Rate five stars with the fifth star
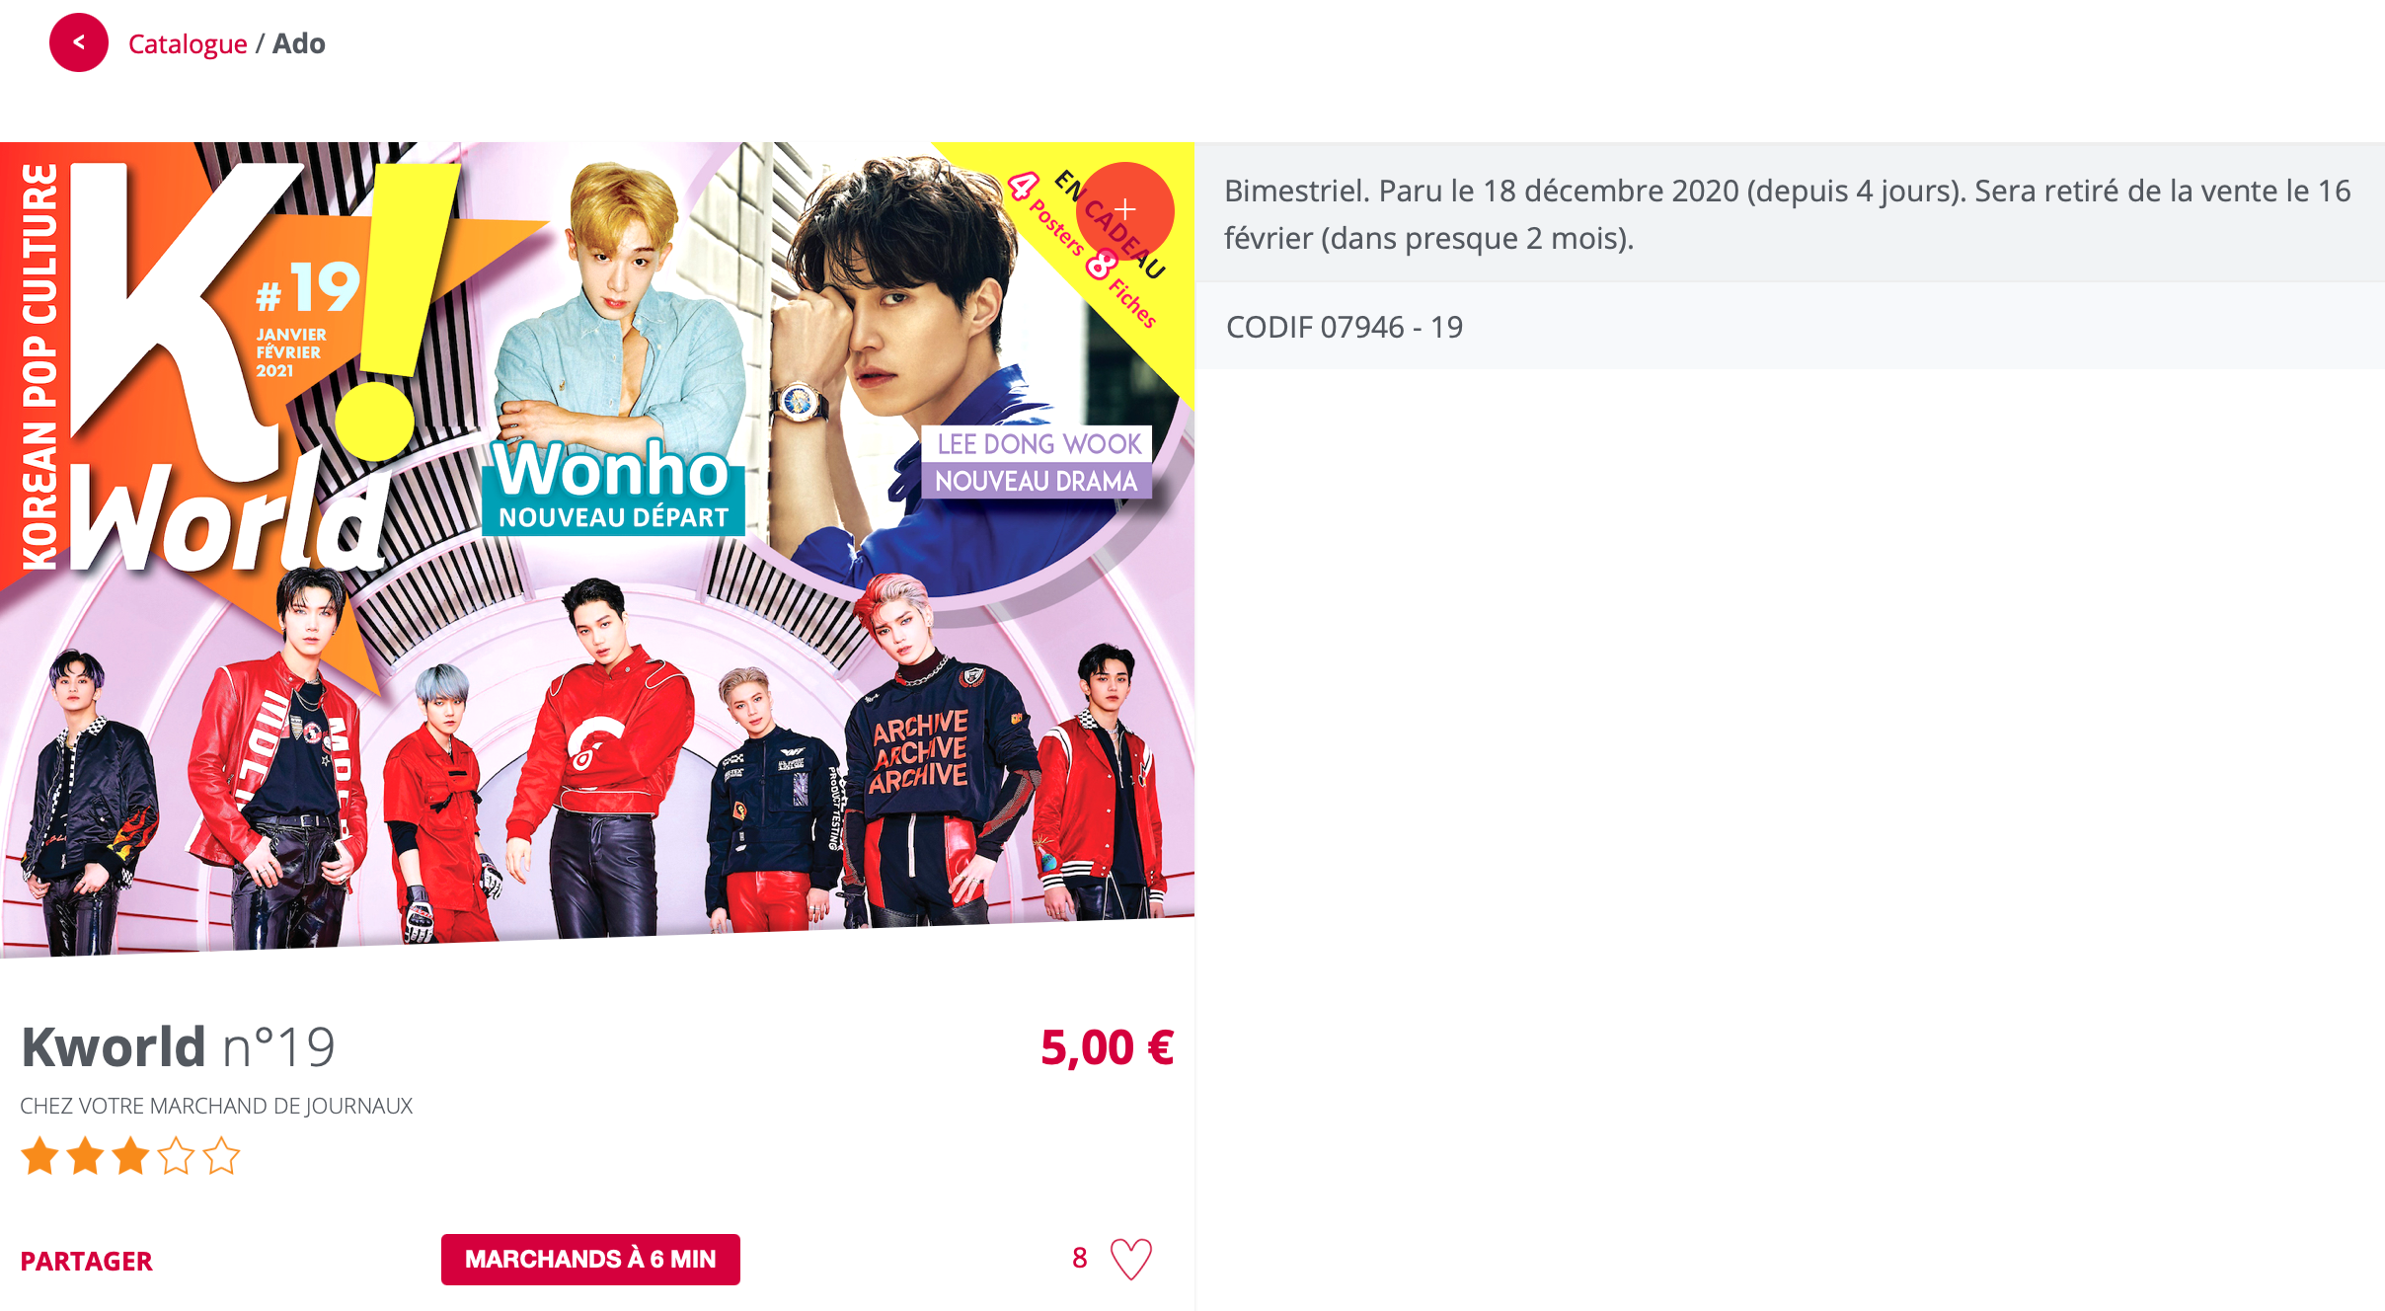The height and width of the screenshot is (1311, 2385). click(221, 1155)
